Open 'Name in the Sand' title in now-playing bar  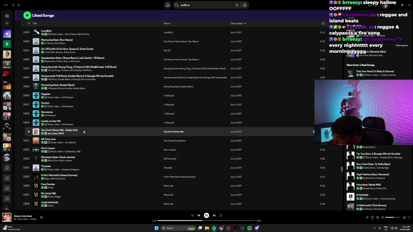click(x=23, y=216)
